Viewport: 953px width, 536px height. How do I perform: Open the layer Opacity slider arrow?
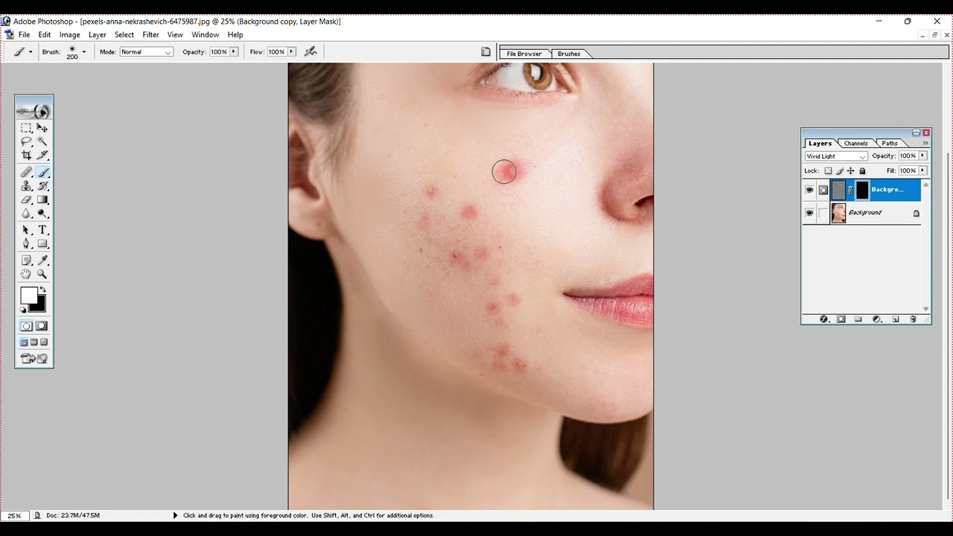click(x=922, y=156)
